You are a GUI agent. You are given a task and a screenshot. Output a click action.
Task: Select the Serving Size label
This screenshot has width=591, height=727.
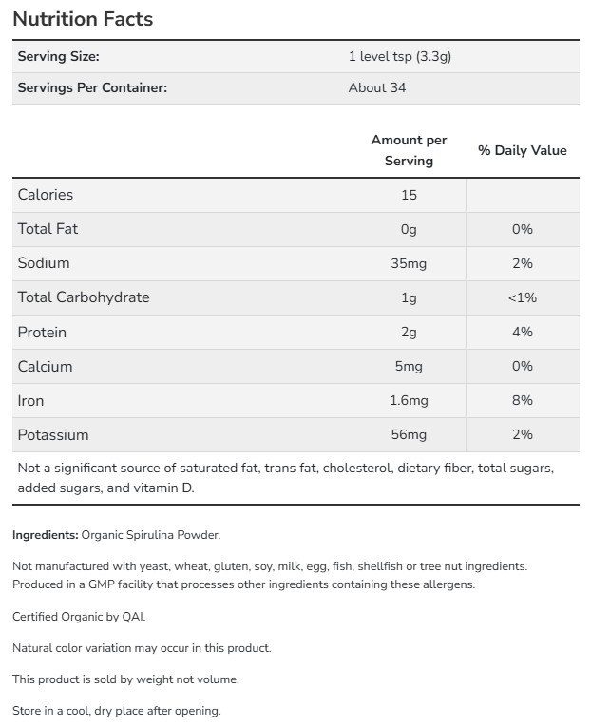[x=58, y=57]
